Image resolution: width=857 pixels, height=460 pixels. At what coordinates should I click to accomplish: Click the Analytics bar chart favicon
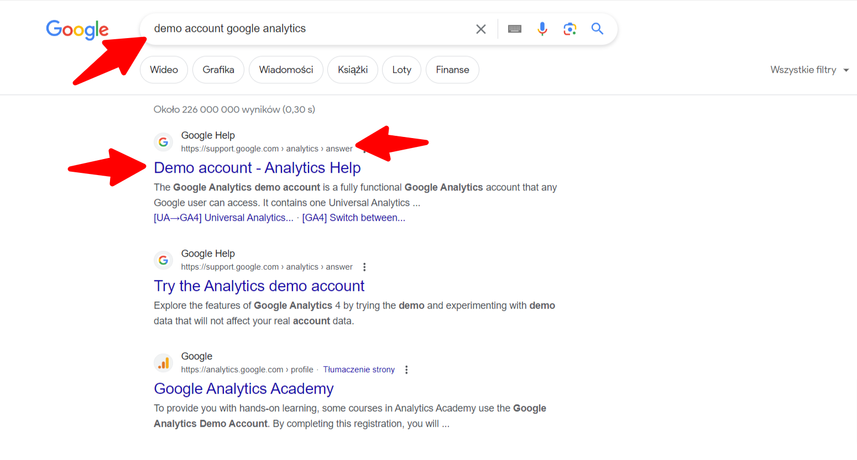[x=163, y=363]
